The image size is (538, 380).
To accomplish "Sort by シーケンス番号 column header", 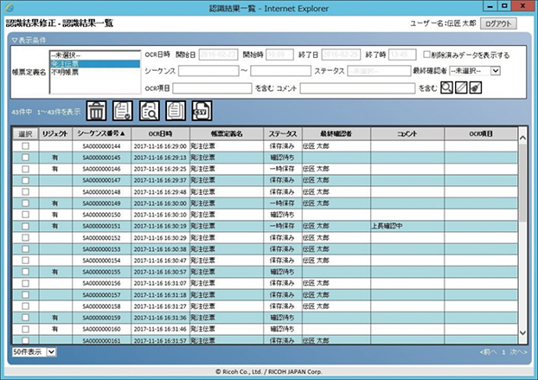I will tap(104, 134).
